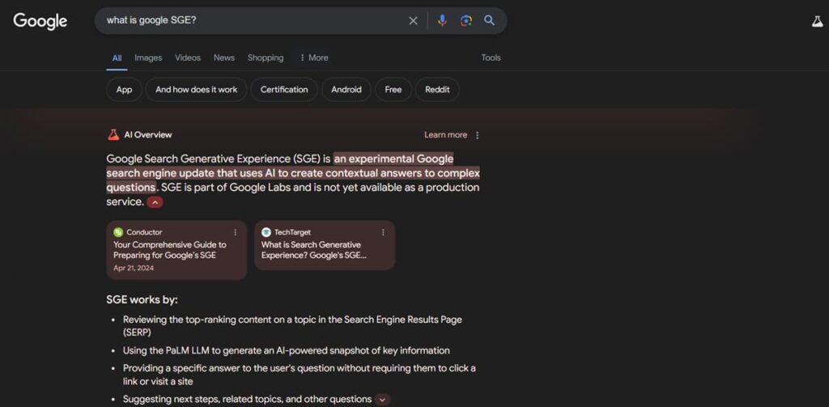Open AI Overview three-dot options menu
The width and height of the screenshot is (829, 407).
pyautogui.click(x=477, y=135)
